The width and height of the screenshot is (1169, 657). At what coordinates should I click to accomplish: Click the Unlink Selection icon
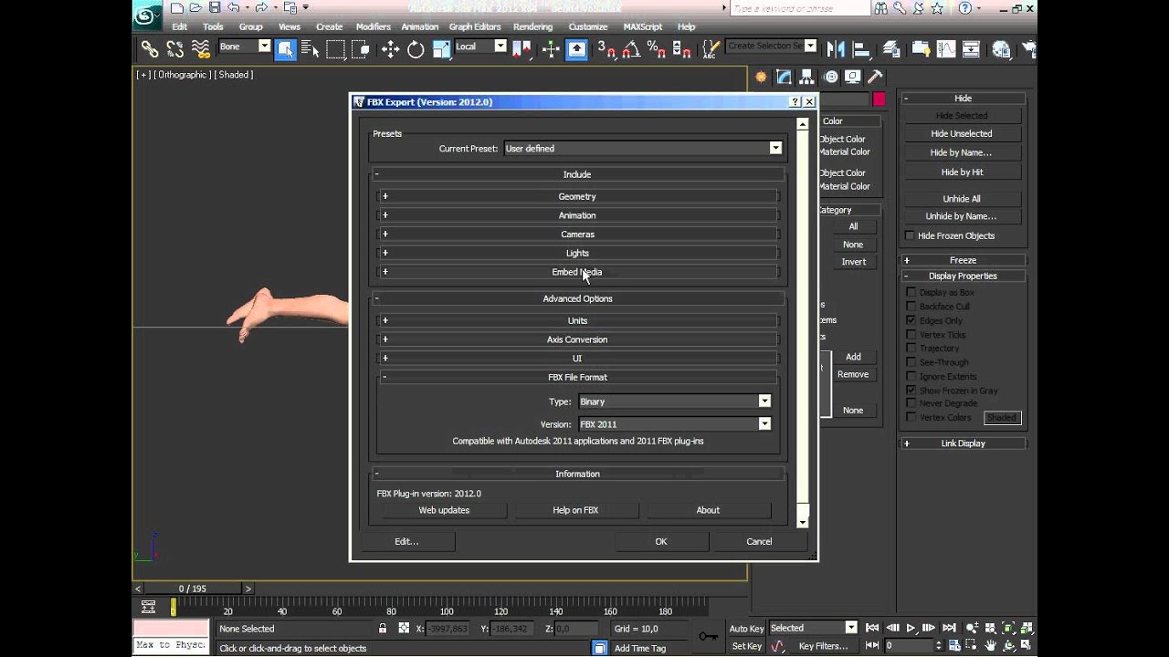(175, 49)
